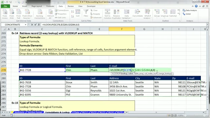Viewport: 210px width, 118px height.
Task: Click Existing Connections icon
Action: click(x=40, y=14)
